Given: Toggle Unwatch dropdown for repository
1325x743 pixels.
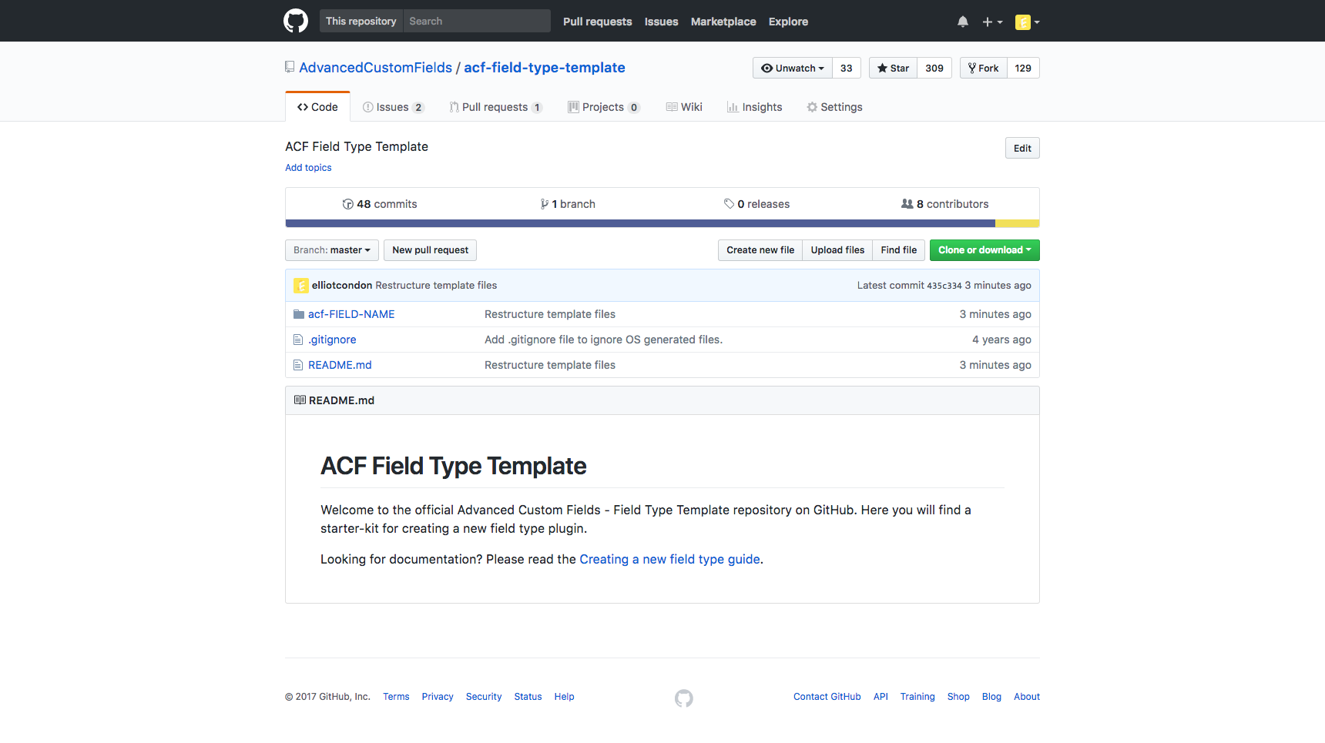Looking at the screenshot, I should (x=793, y=68).
